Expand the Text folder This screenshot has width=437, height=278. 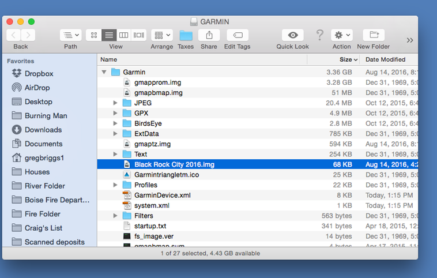[115, 154]
